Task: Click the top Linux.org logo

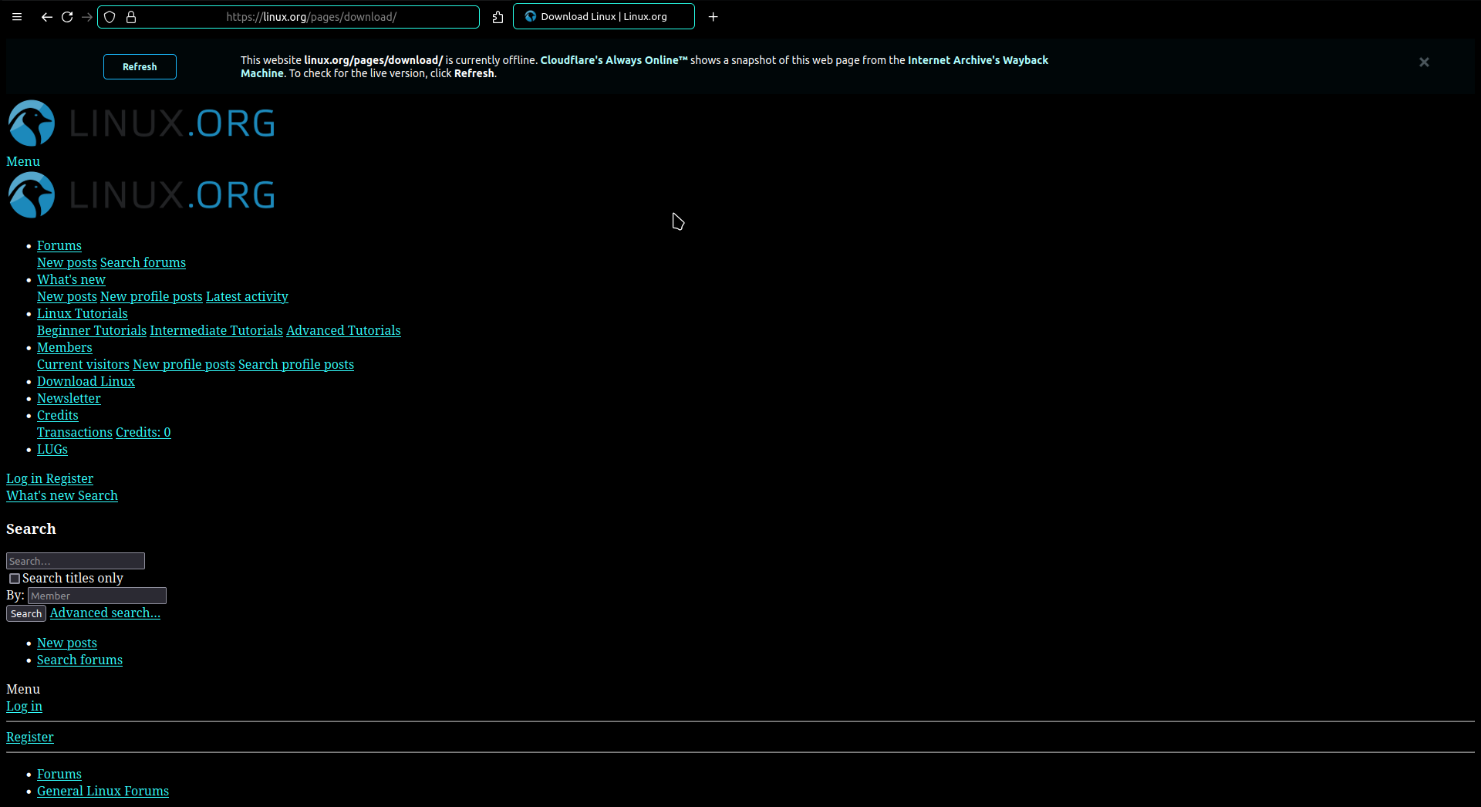Action: point(141,123)
